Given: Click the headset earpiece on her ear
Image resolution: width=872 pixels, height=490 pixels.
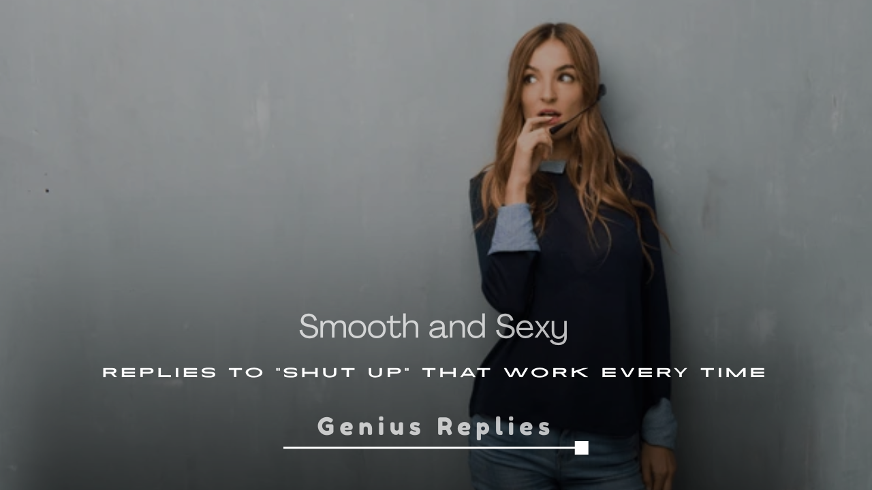Looking at the screenshot, I should [602, 91].
